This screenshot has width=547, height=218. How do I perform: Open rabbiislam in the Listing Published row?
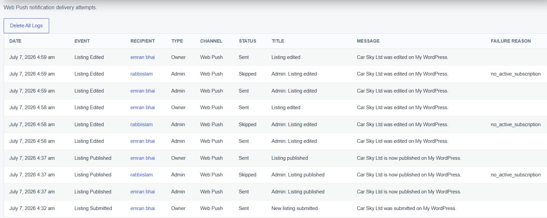coord(141,175)
